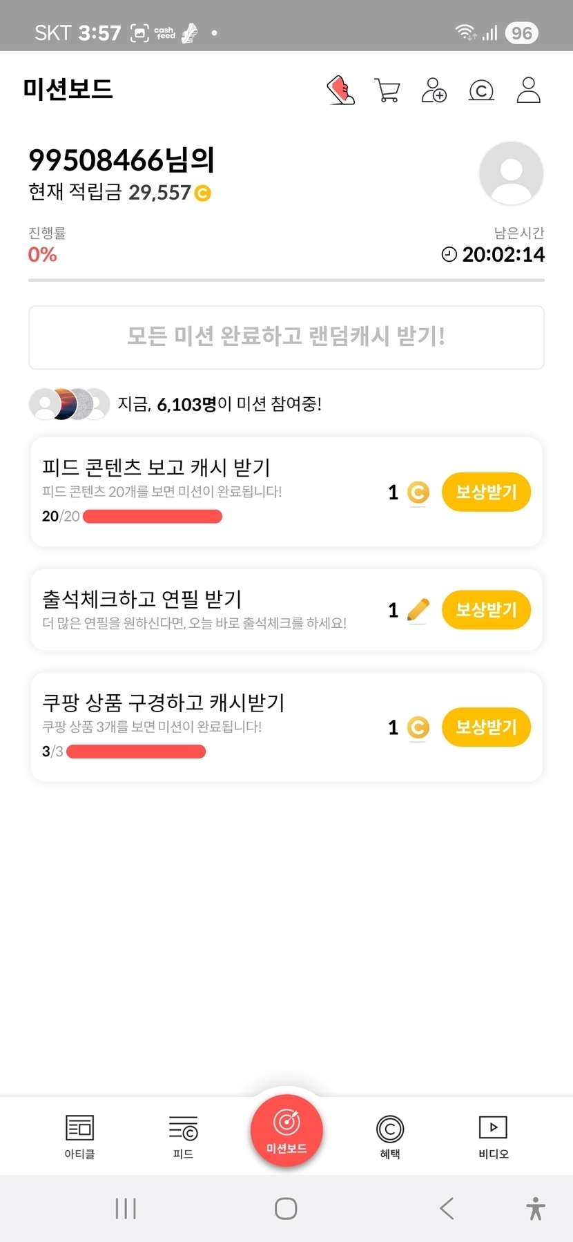Open the my profile icon in header

pyautogui.click(x=528, y=90)
